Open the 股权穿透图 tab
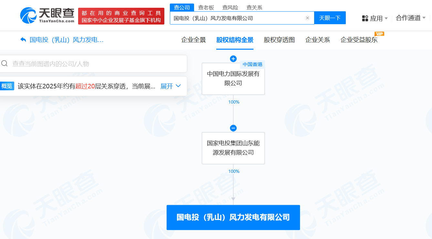432x239 pixels. click(x=279, y=40)
